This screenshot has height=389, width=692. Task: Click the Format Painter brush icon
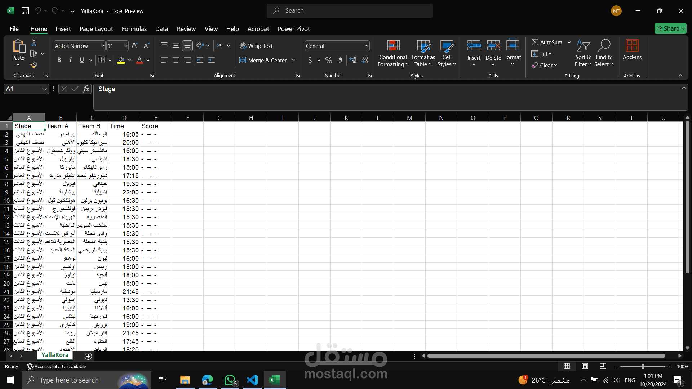point(34,65)
